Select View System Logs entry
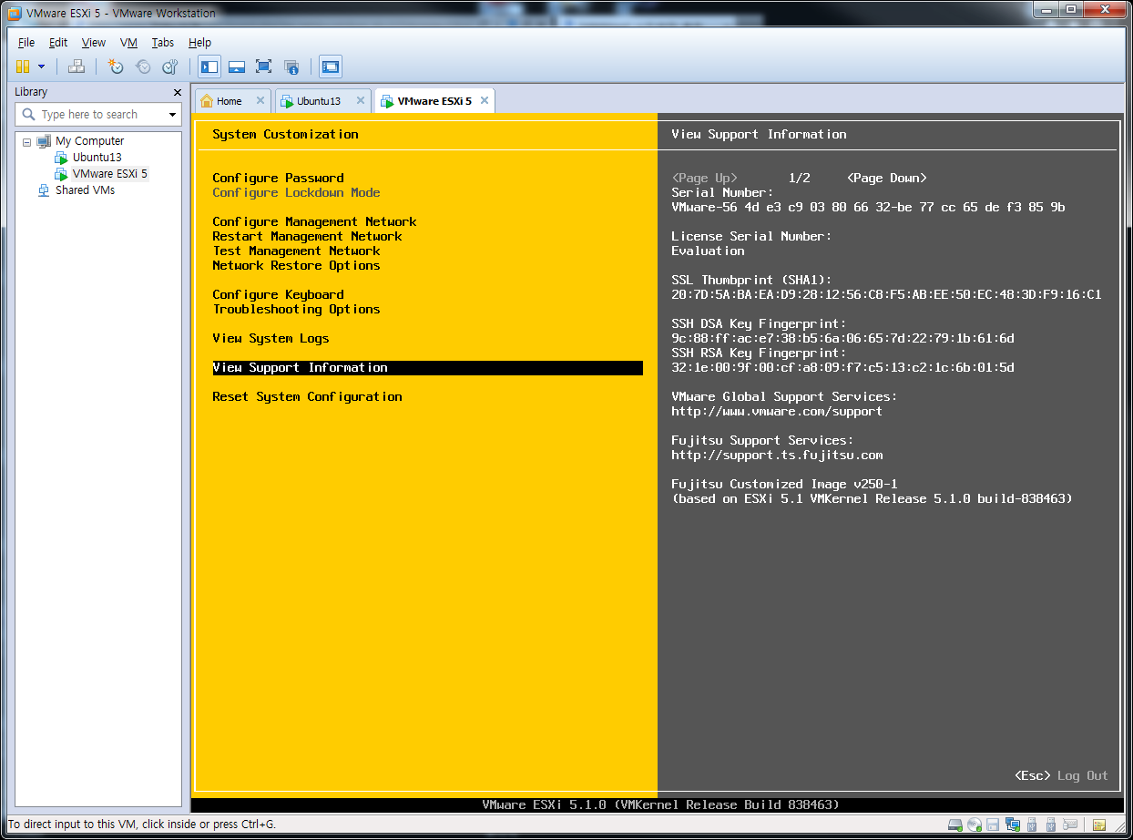 [x=270, y=338]
